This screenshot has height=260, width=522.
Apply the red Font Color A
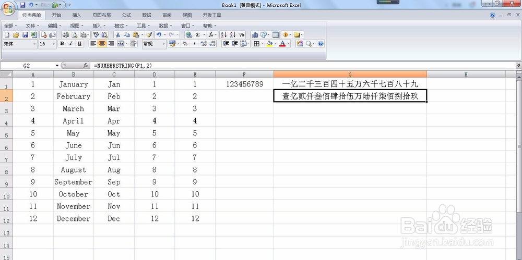pyautogui.click(x=282, y=44)
